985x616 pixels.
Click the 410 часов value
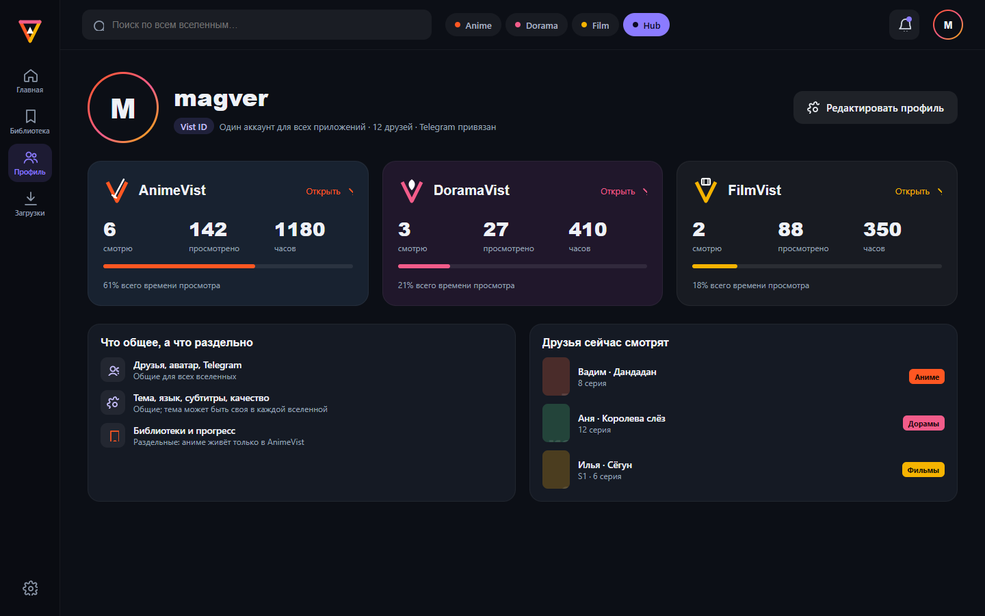588,229
